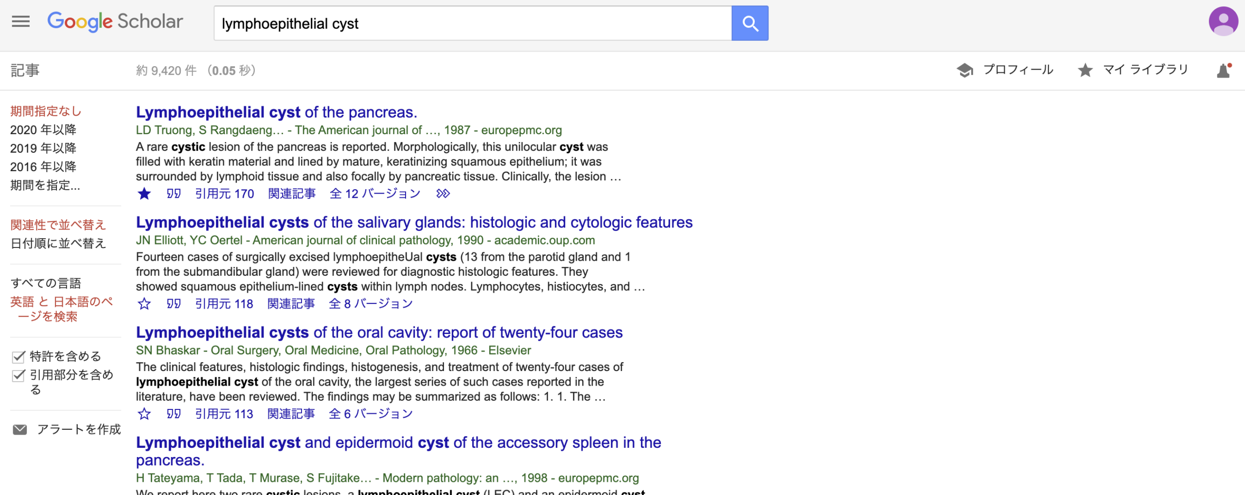Go to マイ ライブラリ
Viewport: 1245px width, 495px height.
[x=1133, y=70]
